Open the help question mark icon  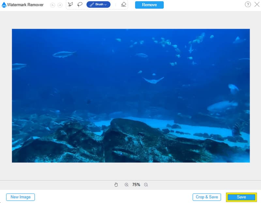point(248,5)
